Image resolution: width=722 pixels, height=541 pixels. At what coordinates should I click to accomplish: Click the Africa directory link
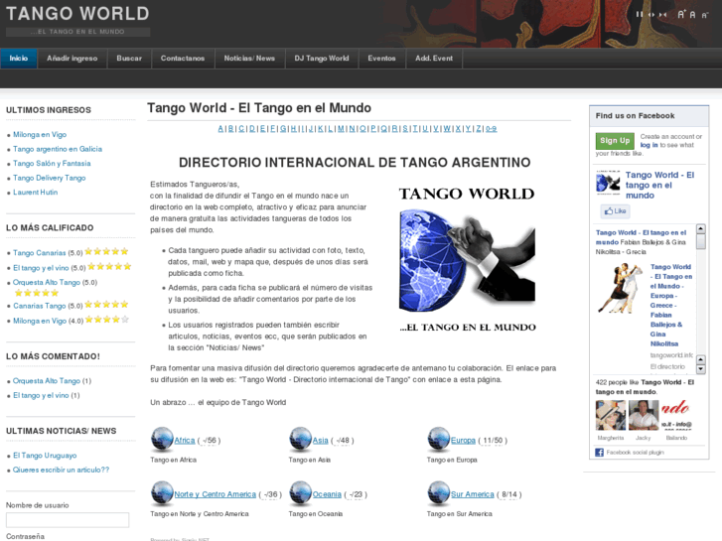(185, 440)
